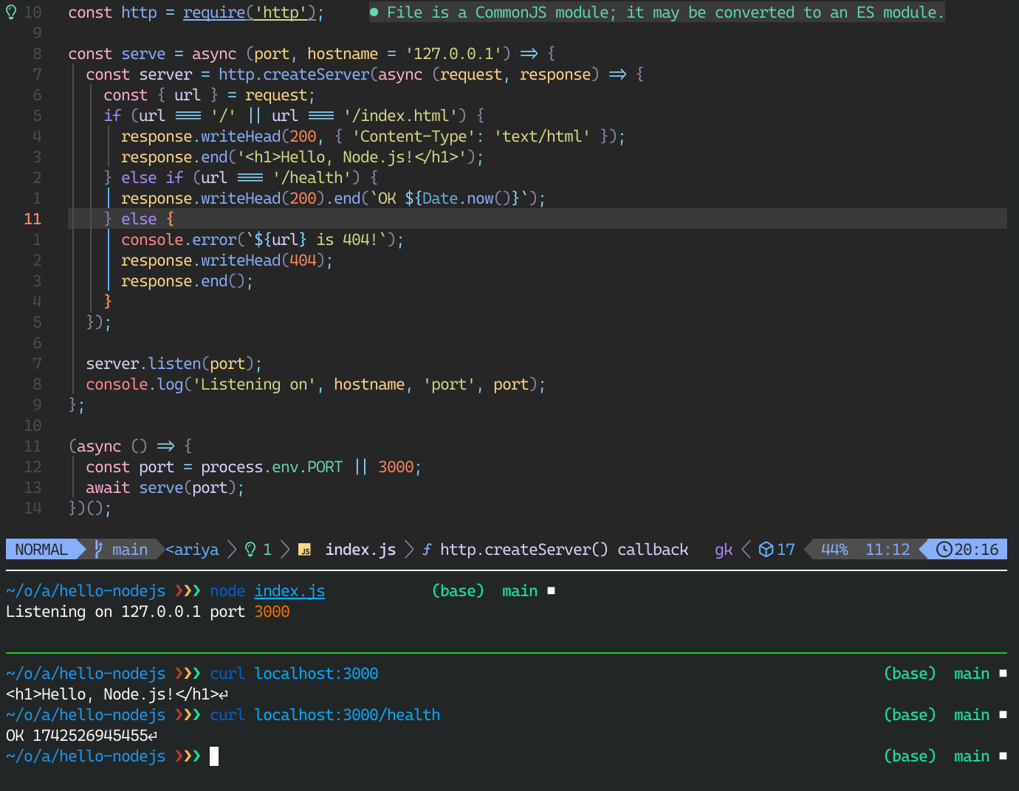Click '<h1>Hello, Node.js!</h1>' string in the response.end call
Viewport: 1019px width, 791px height.
(x=351, y=157)
